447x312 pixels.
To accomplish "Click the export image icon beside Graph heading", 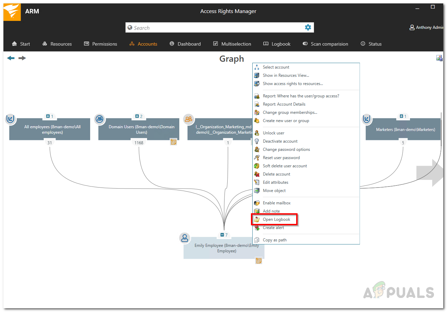I will pos(439,58).
